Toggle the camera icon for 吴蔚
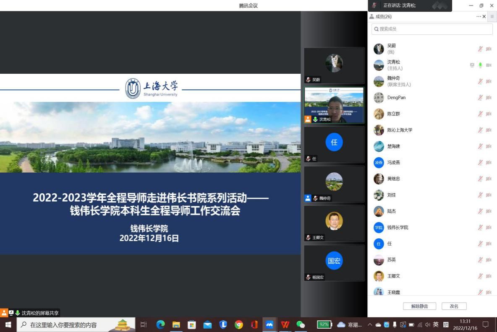497x332 pixels. pyautogui.click(x=489, y=49)
